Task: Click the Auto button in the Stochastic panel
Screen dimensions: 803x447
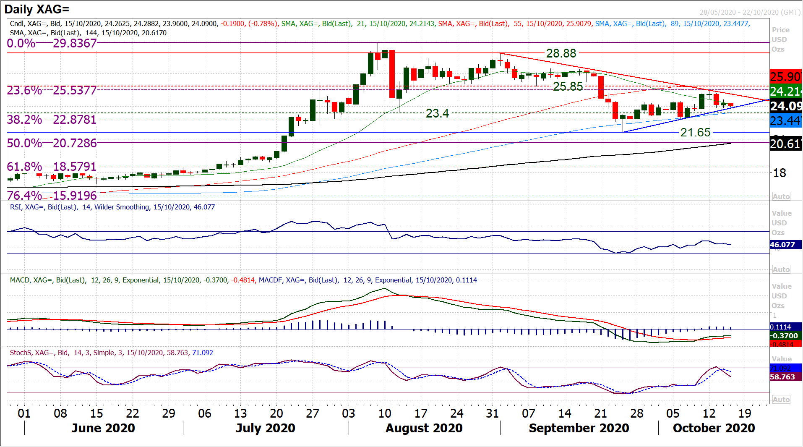Action: [781, 400]
